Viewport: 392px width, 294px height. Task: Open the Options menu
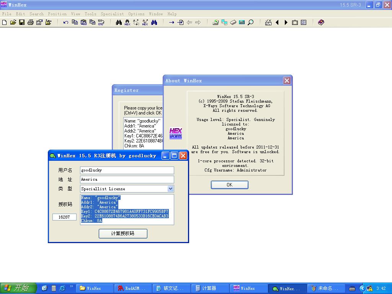(x=136, y=14)
